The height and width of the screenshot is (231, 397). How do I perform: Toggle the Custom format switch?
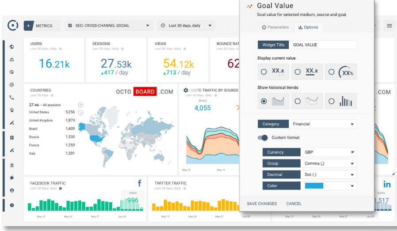pos(263,138)
